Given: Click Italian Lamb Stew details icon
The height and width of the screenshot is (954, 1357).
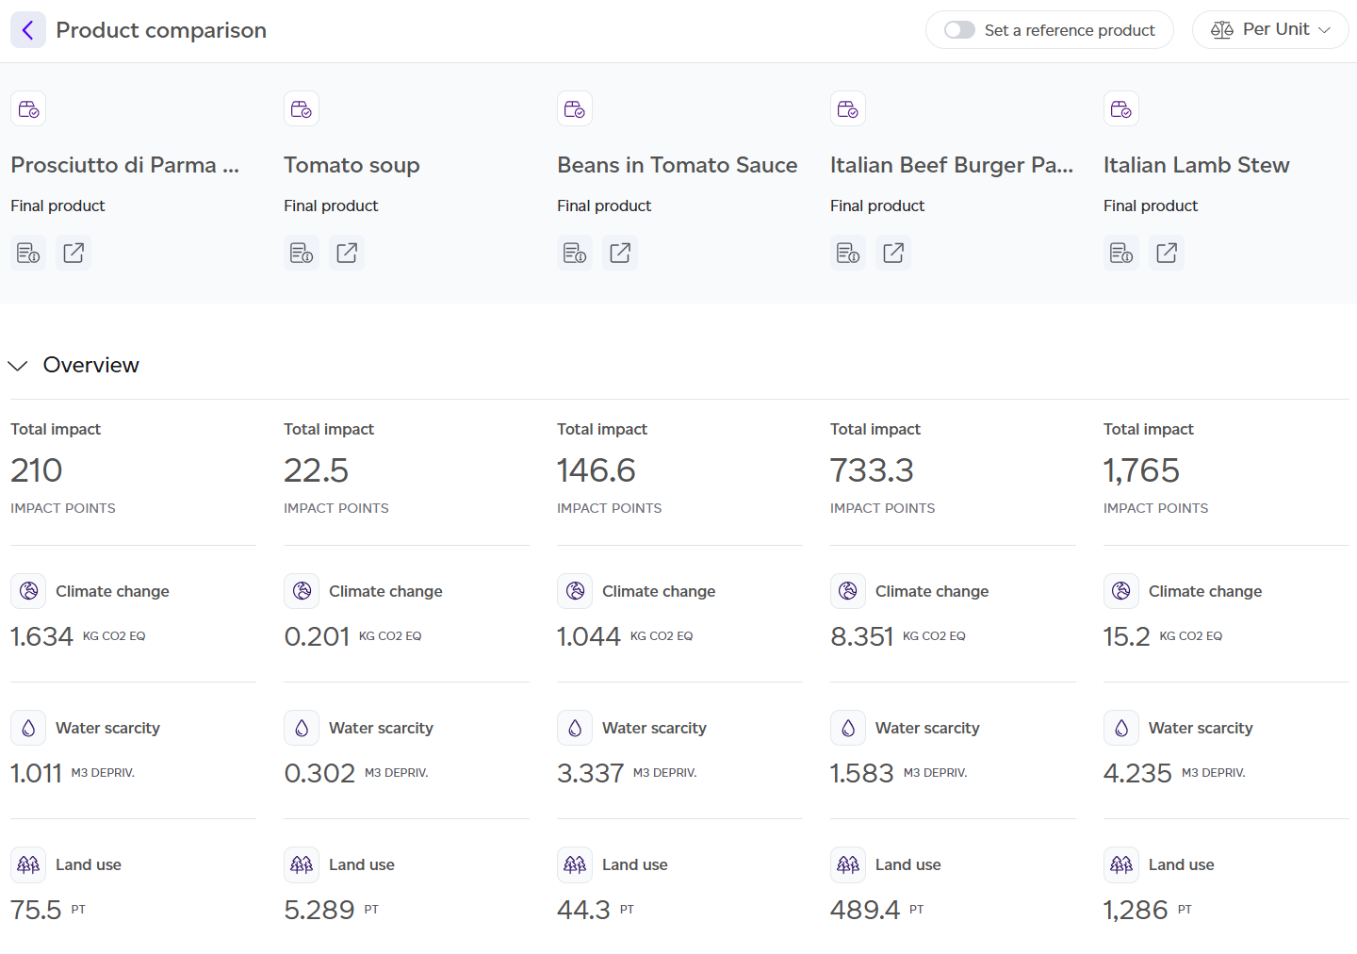Looking at the screenshot, I should tap(1121, 253).
